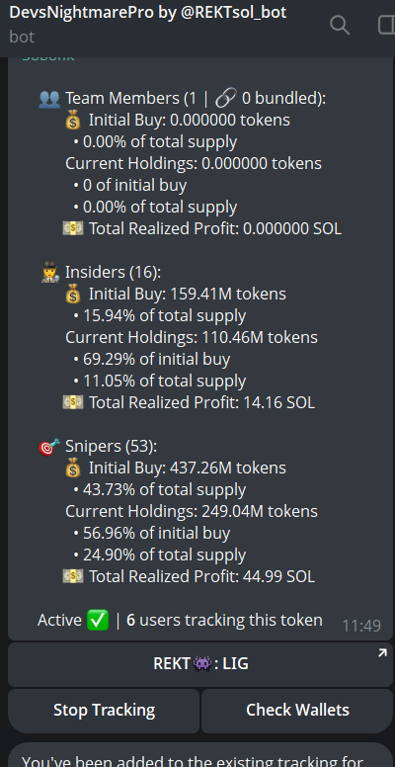The image size is (395, 767).
Task: Click the bot status label under title
Action: click(x=22, y=37)
